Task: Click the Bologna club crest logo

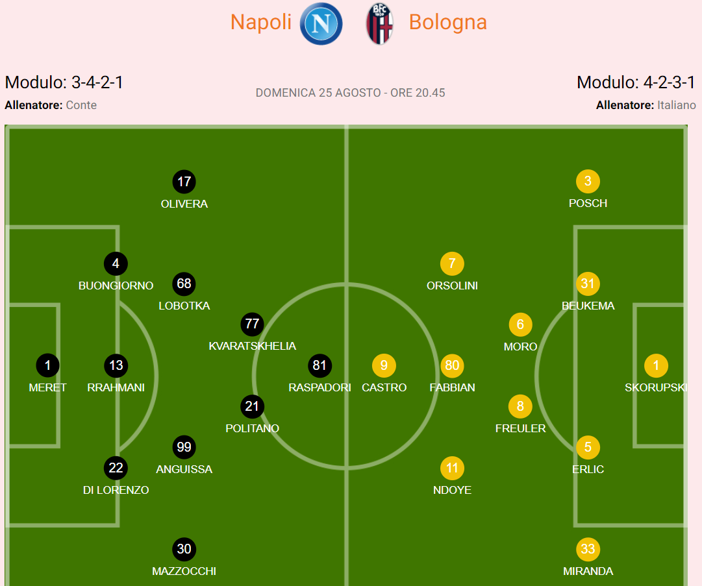Action: (380, 23)
